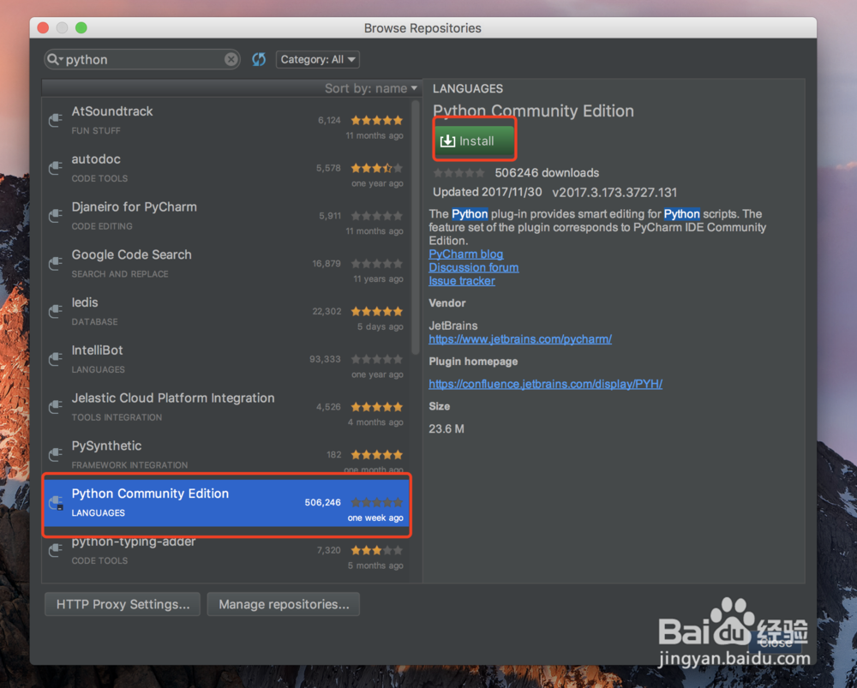Image resolution: width=857 pixels, height=688 pixels.
Task: Install the Python Community Edition plugin
Action: (x=475, y=141)
